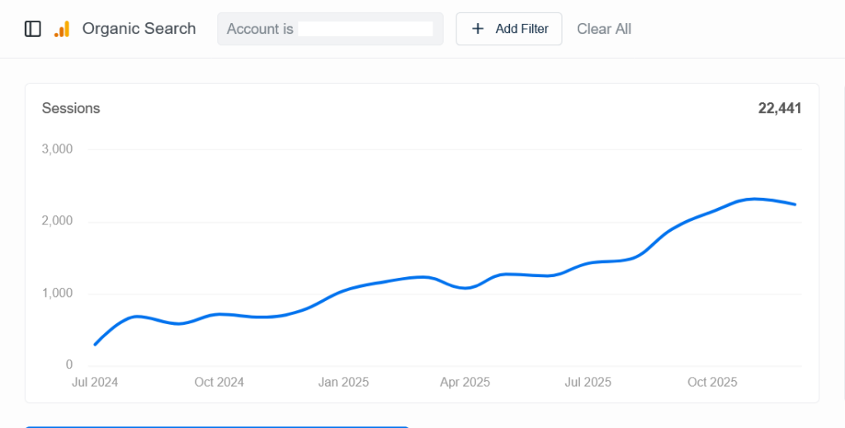Image resolution: width=845 pixels, height=428 pixels.
Task: Select the Sessions chart title
Action: (71, 108)
